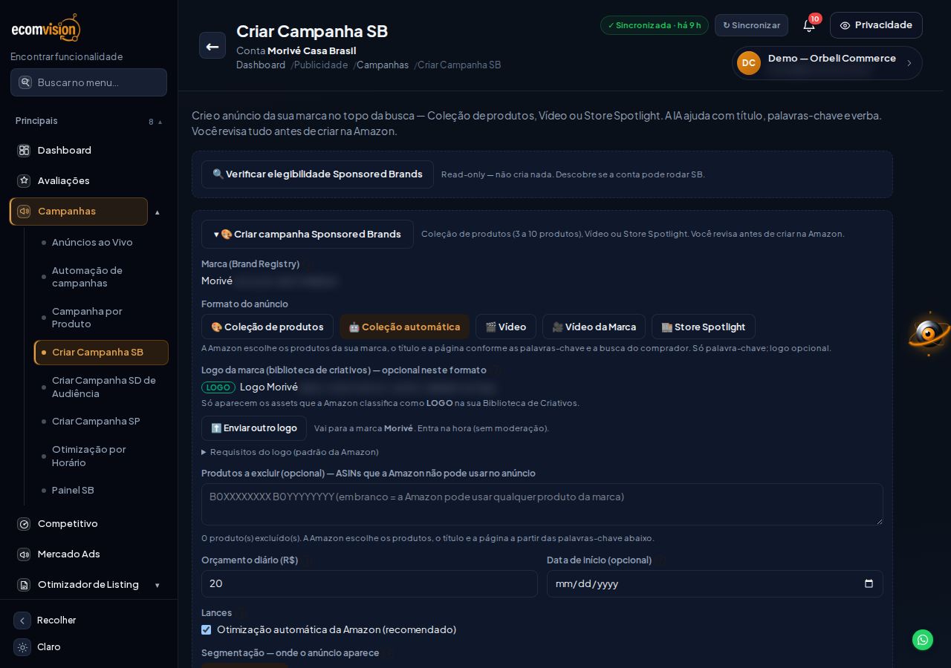Click Enviar outro logo button

coord(254,428)
